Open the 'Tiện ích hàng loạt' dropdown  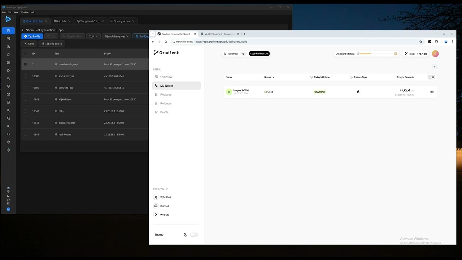[117, 36]
